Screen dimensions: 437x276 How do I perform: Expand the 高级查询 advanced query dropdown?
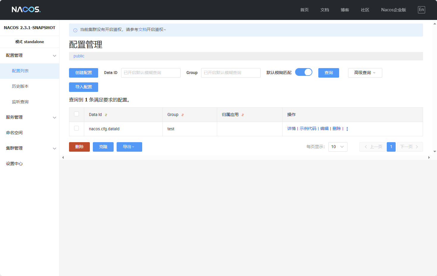tap(365, 73)
